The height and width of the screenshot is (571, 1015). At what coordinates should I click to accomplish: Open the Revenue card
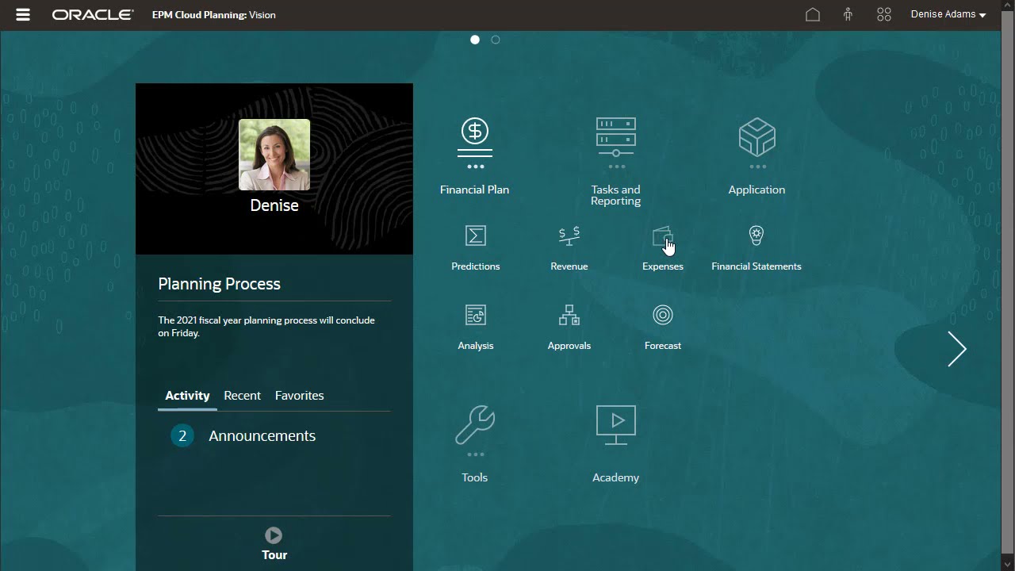tap(569, 248)
